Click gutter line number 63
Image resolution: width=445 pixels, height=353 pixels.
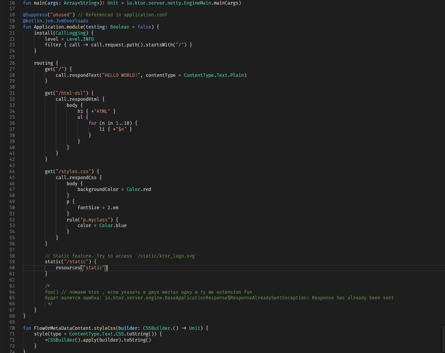(12, 286)
